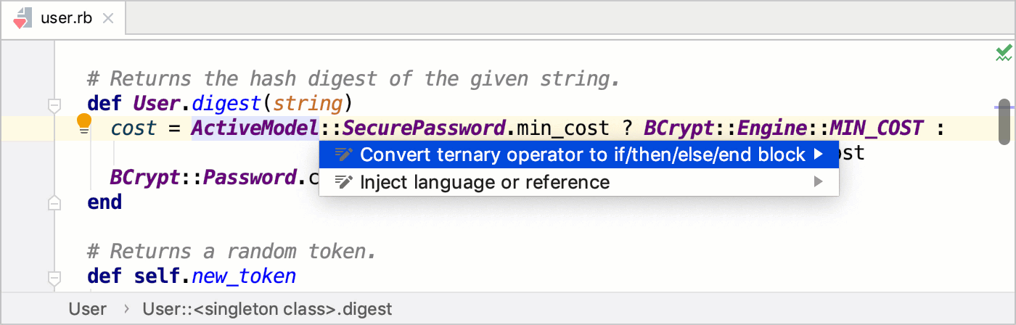Switch to the user.rb editor tab
Viewport: 1016px width, 325px height.
(67, 19)
